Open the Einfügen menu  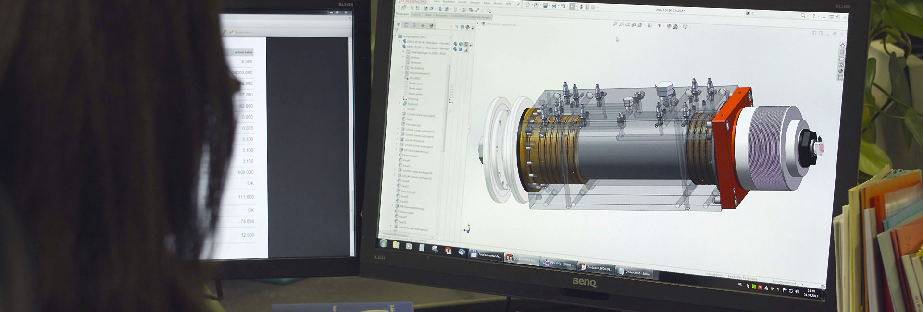click(475, 3)
